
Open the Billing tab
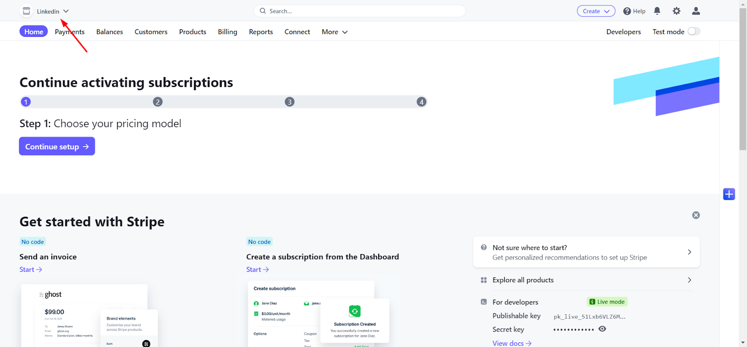227,32
